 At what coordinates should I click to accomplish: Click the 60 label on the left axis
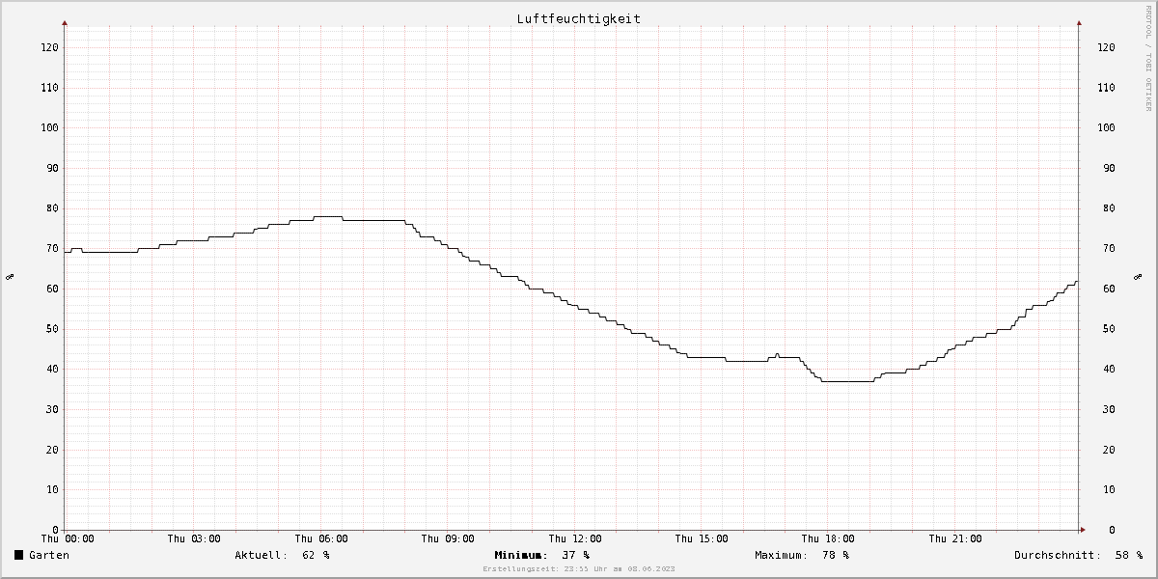[51, 289]
